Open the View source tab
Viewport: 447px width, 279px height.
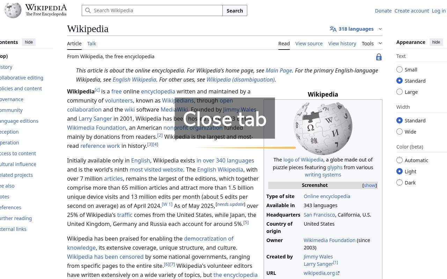pyautogui.click(x=309, y=44)
